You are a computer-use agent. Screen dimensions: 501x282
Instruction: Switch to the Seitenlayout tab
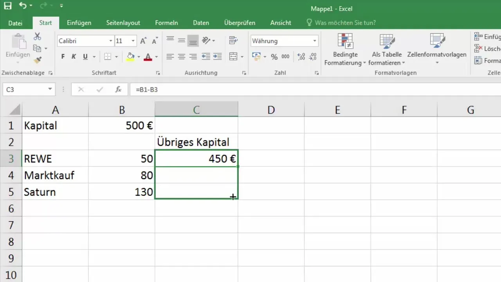(x=123, y=23)
